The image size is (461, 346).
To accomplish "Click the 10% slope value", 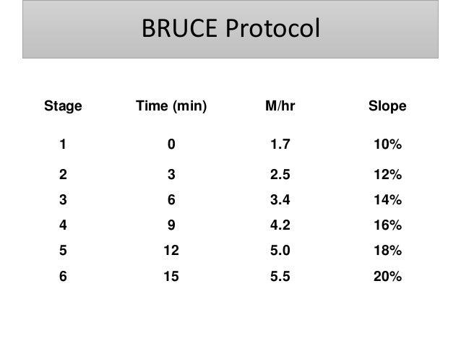I will 387,144.
